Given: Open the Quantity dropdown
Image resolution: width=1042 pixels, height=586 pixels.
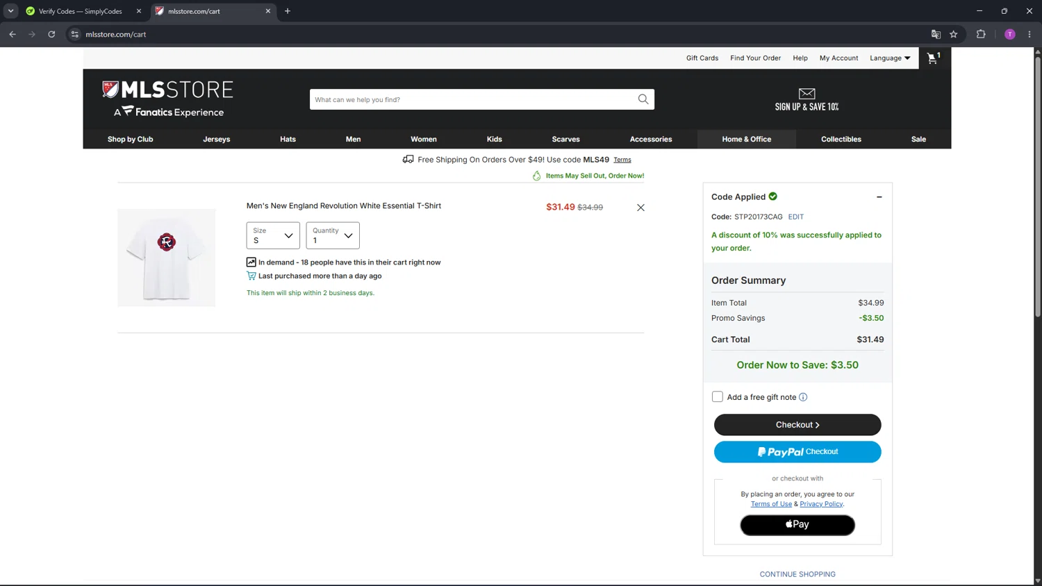Looking at the screenshot, I should (x=333, y=235).
